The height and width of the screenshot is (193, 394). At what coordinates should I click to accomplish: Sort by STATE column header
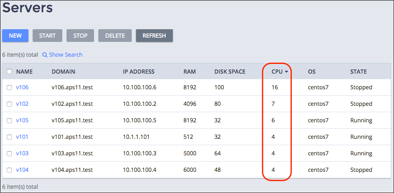(x=358, y=72)
